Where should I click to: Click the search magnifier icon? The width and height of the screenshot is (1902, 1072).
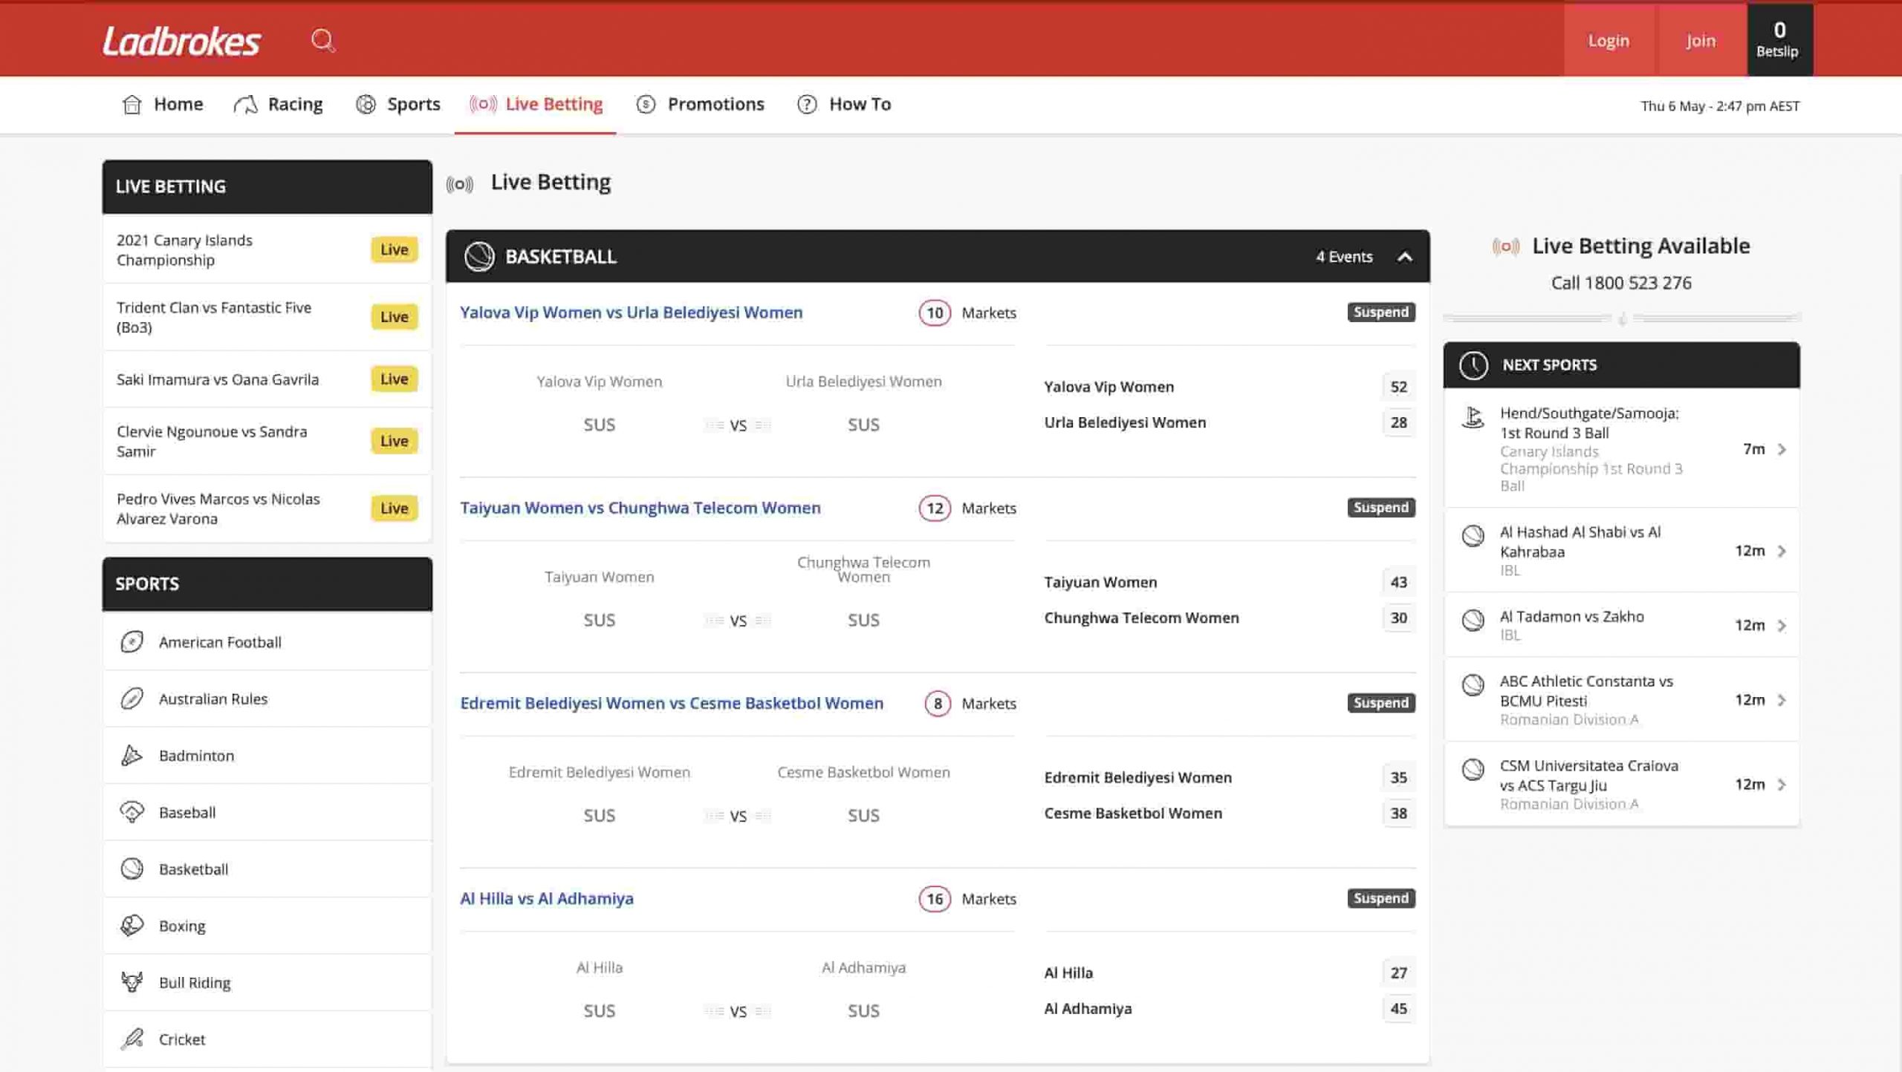323,41
